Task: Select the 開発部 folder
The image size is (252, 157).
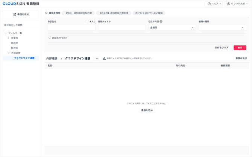Action: click(15, 48)
